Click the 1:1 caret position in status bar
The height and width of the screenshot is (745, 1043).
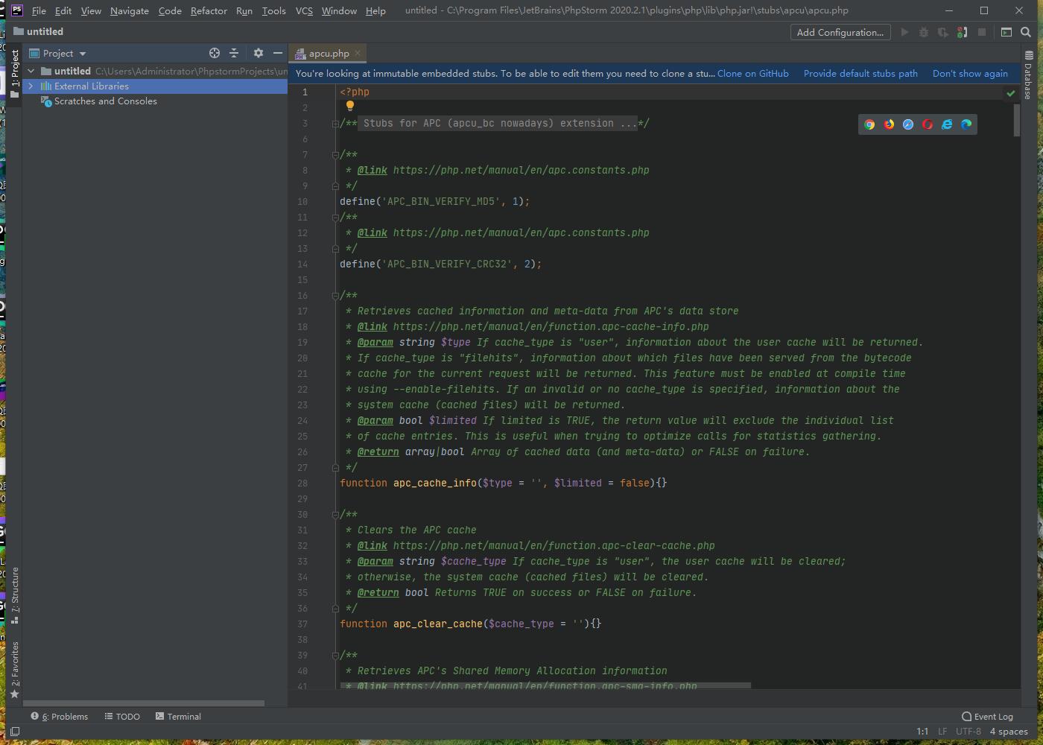coord(922,732)
